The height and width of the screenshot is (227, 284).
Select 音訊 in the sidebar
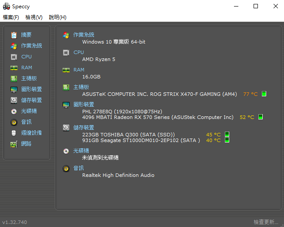[x=26, y=122]
